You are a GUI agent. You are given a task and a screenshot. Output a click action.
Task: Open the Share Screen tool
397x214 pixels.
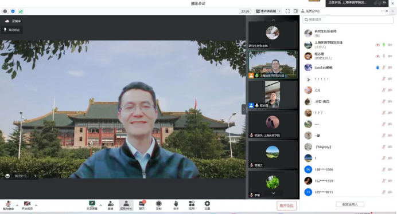click(x=92, y=205)
